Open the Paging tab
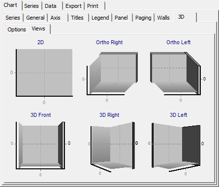Screen dimensions: 219x187 (x=143, y=18)
